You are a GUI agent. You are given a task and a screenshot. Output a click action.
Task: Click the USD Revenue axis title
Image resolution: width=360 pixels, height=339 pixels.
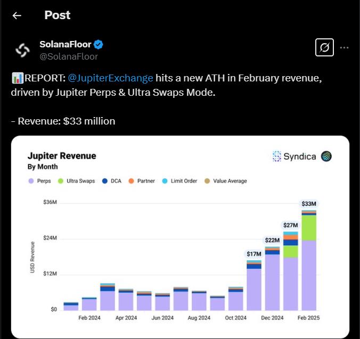[32, 257]
